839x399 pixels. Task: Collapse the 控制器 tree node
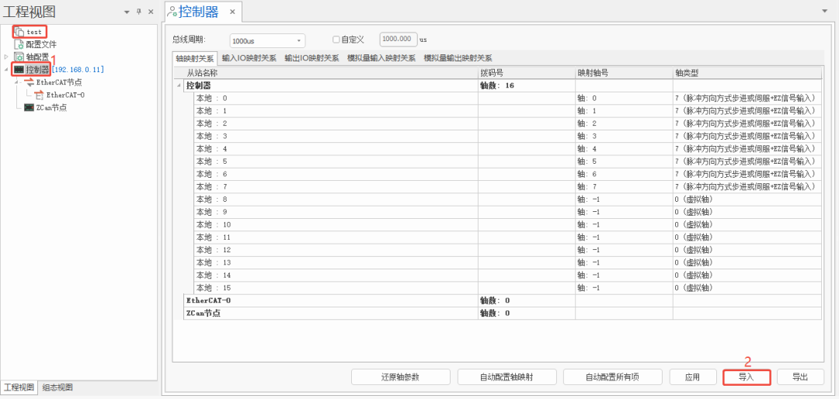tap(6, 70)
